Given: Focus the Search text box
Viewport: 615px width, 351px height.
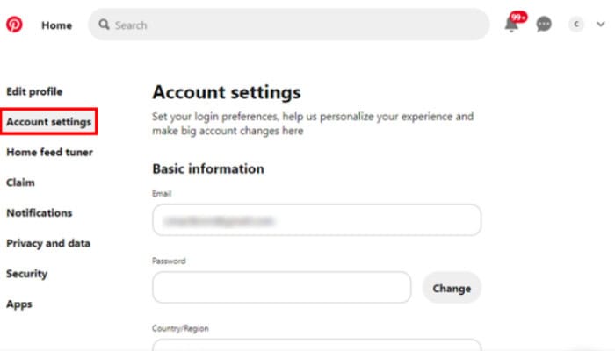Looking at the screenshot, I should [289, 25].
